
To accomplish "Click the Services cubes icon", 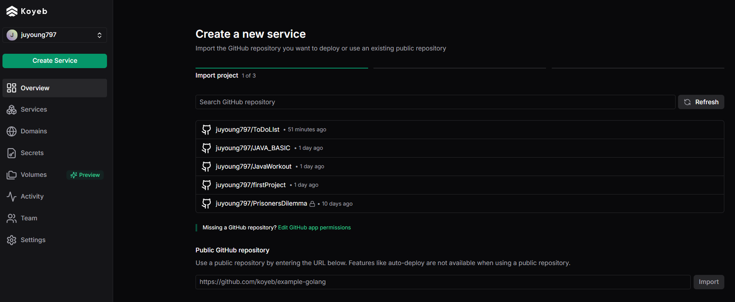I will coord(11,110).
